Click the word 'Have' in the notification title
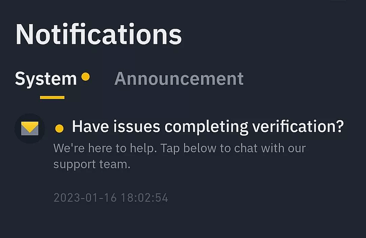Viewport: 366px width, 238px height. click(90, 126)
